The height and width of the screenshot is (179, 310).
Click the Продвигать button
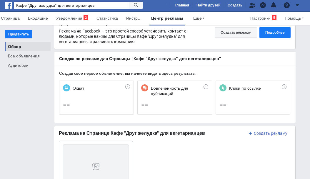coord(19,34)
